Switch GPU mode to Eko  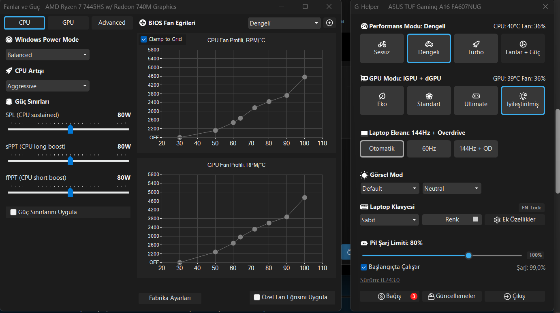pyautogui.click(x=382, y=100)
